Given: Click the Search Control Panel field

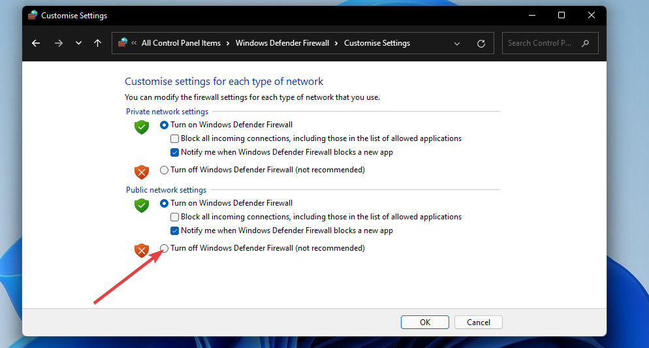Looking at the screenshot, I should tap(550, 43).
